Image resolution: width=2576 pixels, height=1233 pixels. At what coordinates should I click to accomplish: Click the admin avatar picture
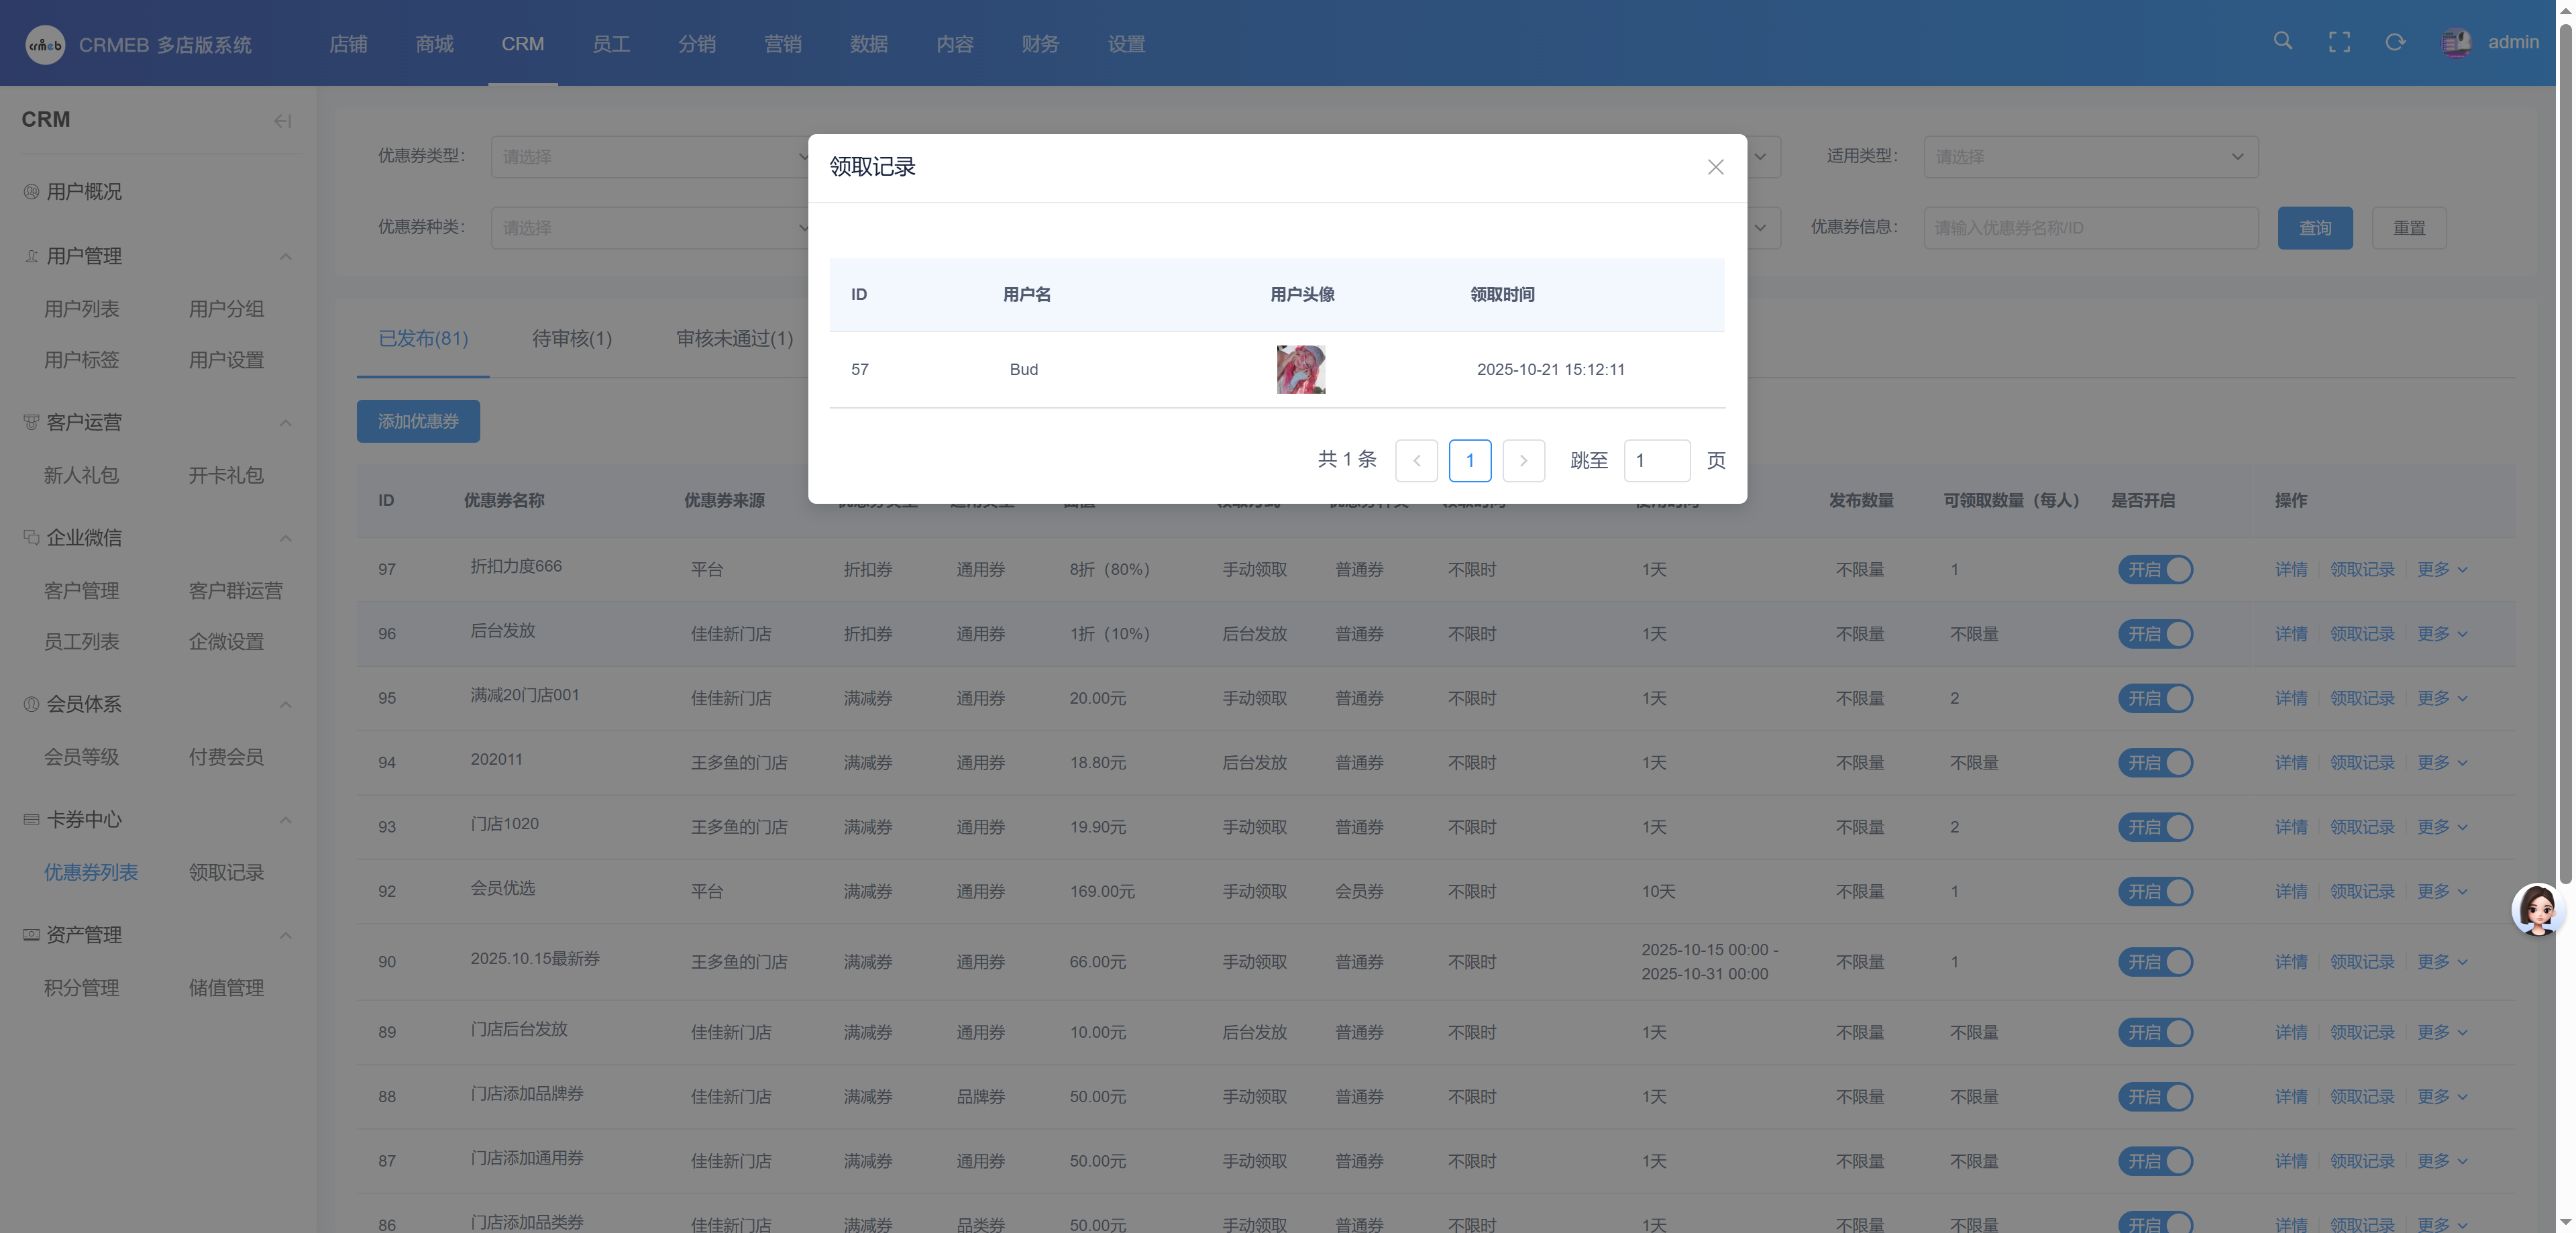[x=2456, y=42]
